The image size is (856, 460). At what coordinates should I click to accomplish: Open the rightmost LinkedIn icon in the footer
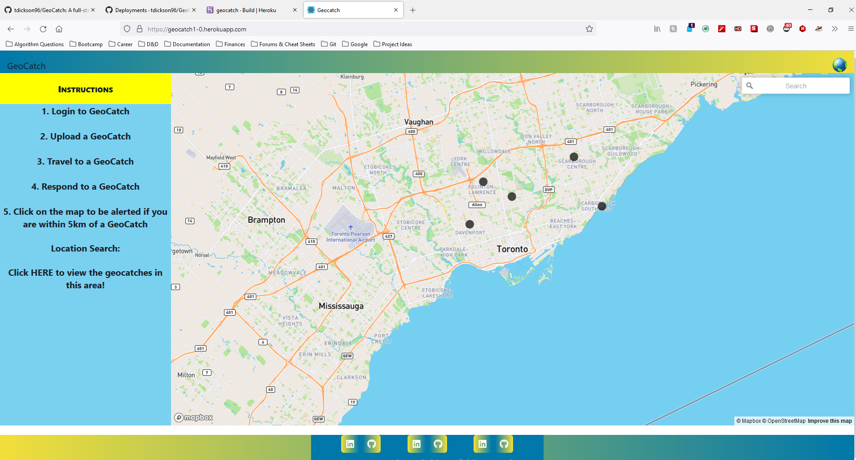click(x=483, y=444)
